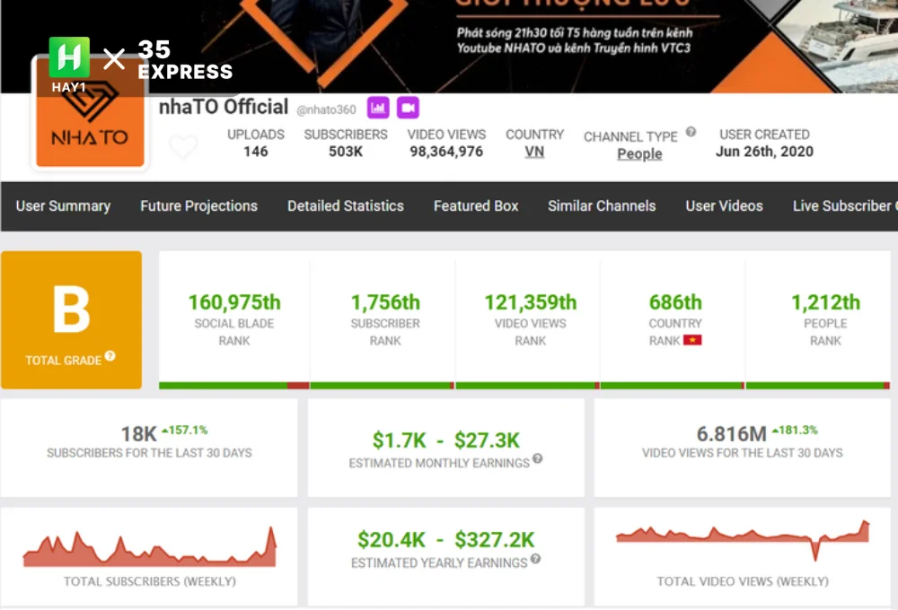Click the Total Grade help icon
Viewport: 898px width, 610px height.
click(x=110, y=356)
